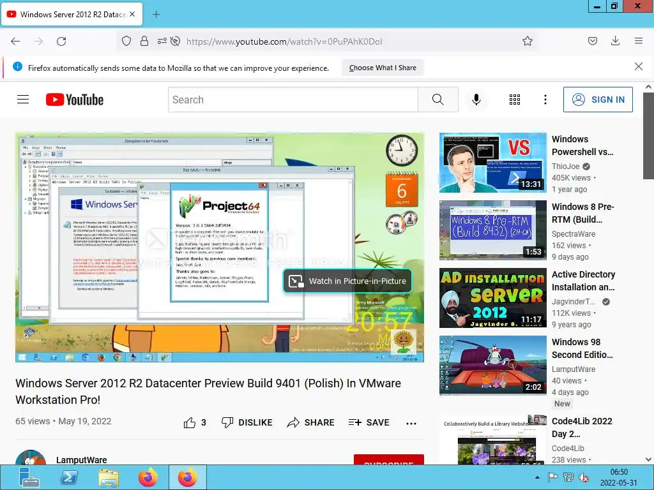Click the scrollbar down arrow
The width and height of the screenshot is (654, 490).
coord(648,459)
